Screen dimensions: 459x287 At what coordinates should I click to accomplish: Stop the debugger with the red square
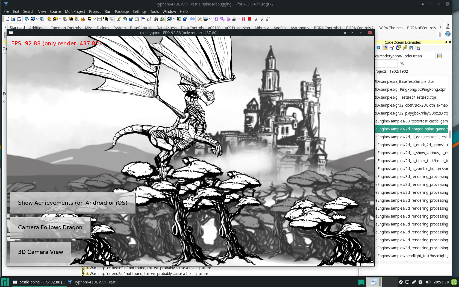click(250, 19)
